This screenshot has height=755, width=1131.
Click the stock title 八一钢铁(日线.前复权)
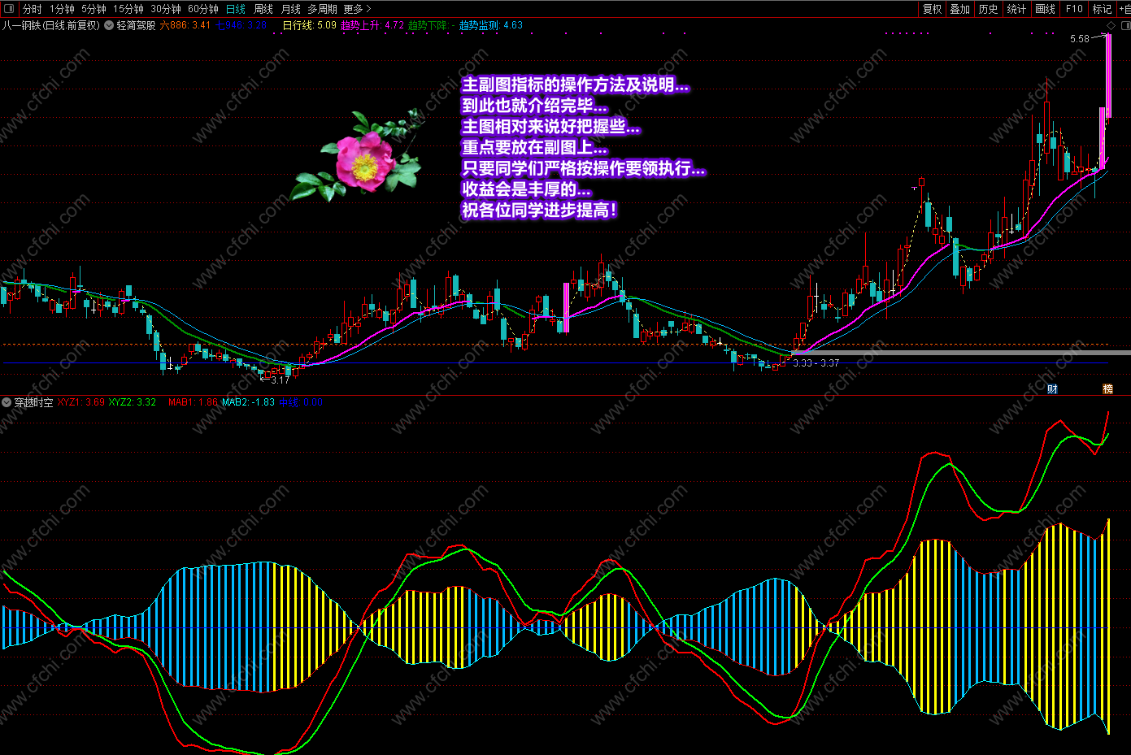(50, 25)
